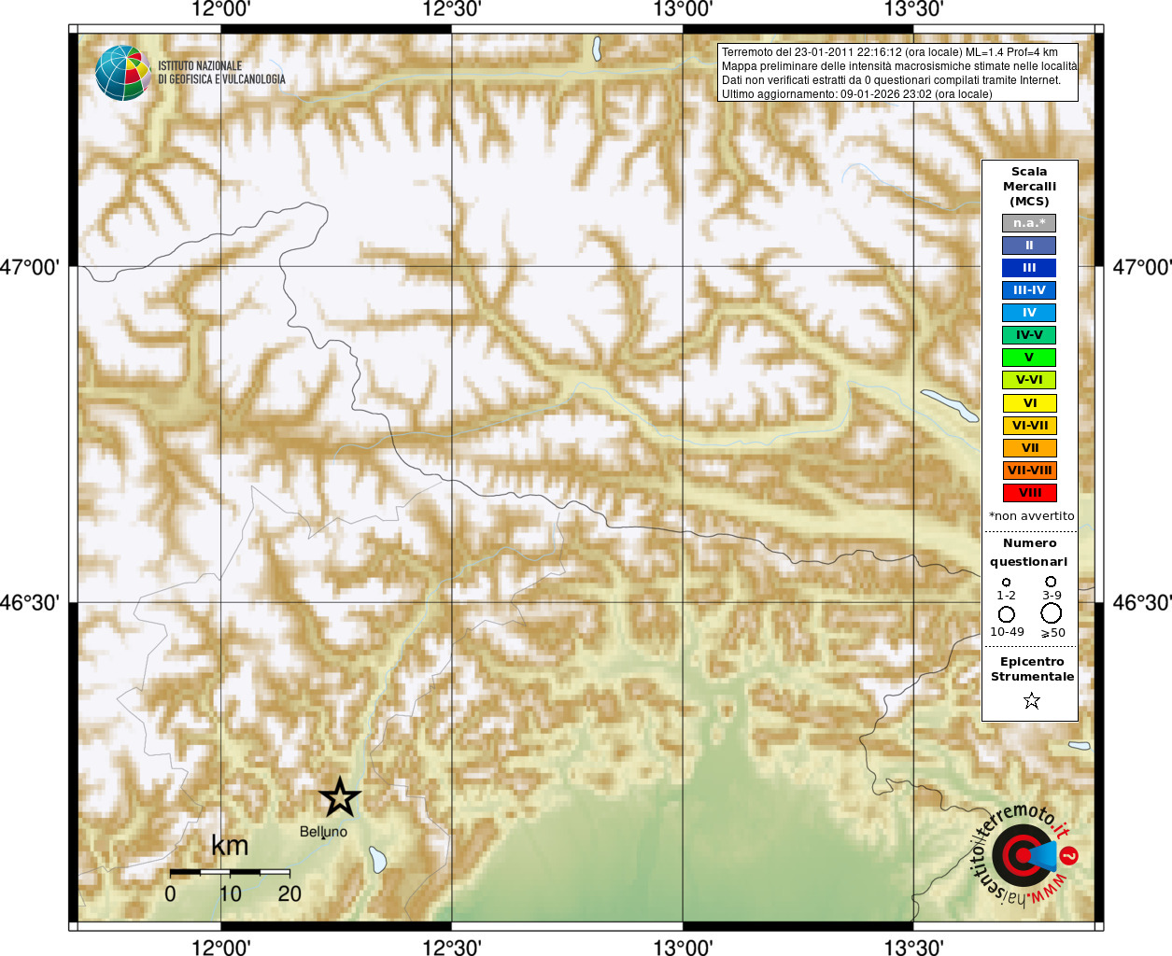The width and height of the screenshot is (1172, 956).
Task: Click the Scala Mercalli (MCS) legend title
Action: click(1029, 186)
